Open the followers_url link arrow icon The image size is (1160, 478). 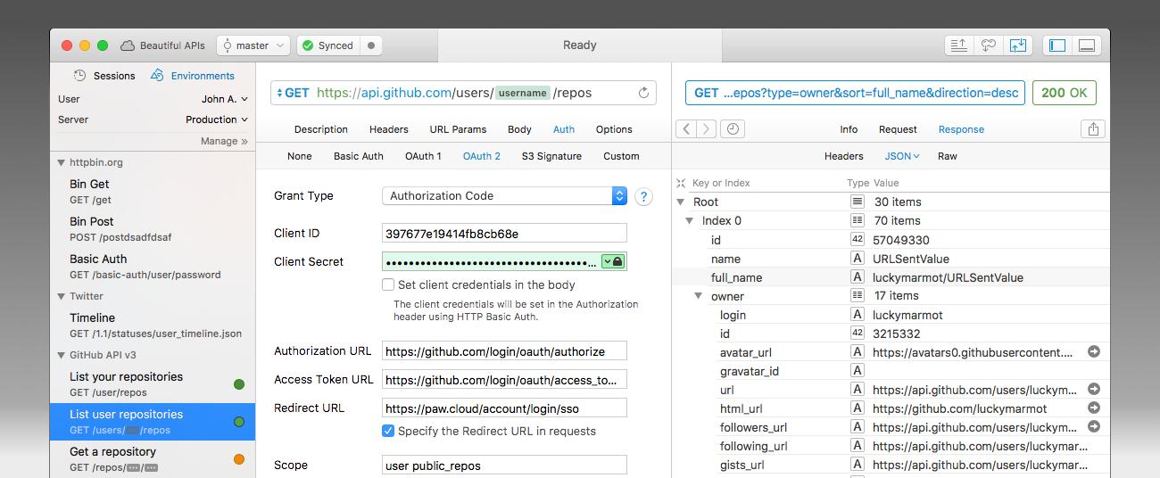point(1094,427)
